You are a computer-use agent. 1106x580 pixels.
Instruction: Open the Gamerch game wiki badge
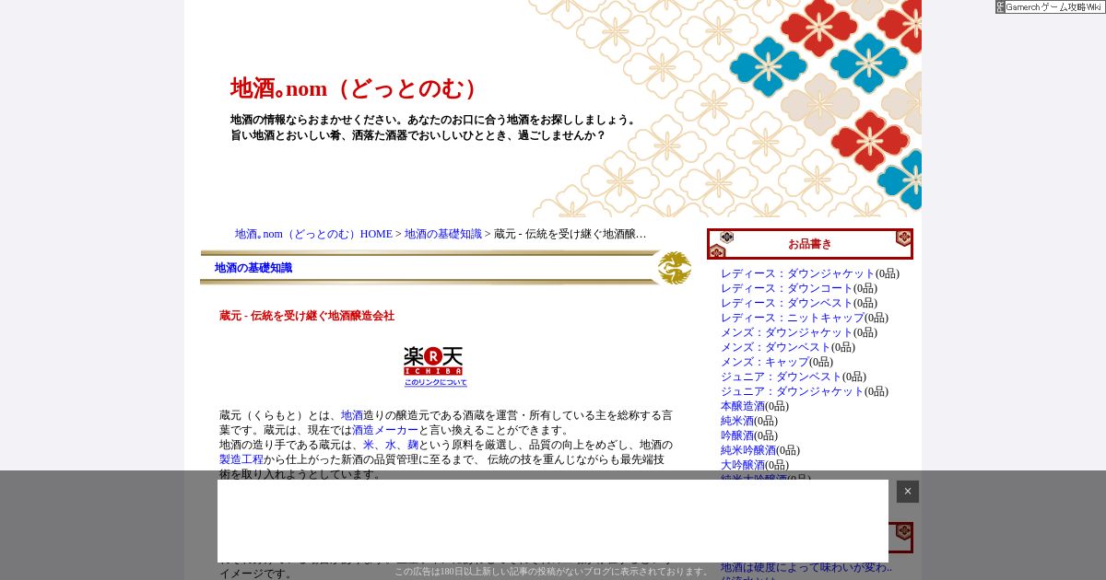tap(1050, 6)
